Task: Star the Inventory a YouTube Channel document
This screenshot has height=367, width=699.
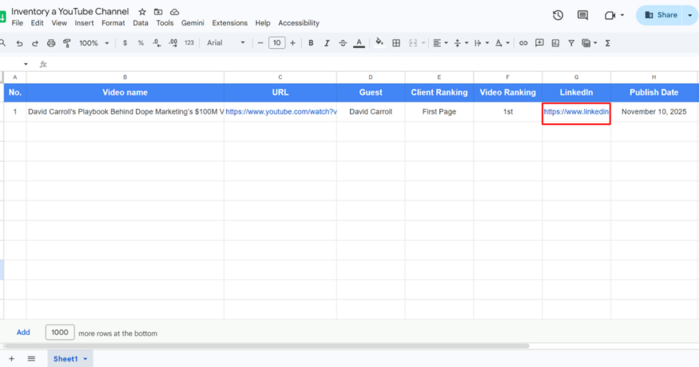Action: [x=142, y=12]
